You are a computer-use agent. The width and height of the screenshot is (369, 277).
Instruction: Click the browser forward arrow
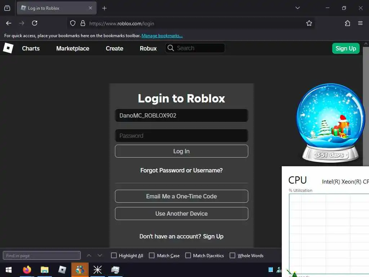point(21,23)
